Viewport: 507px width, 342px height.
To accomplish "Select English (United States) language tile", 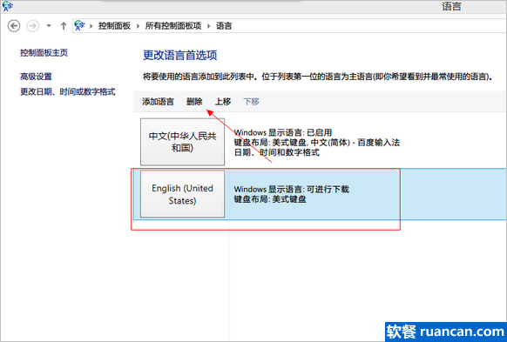I will click(x=182, y=194).
